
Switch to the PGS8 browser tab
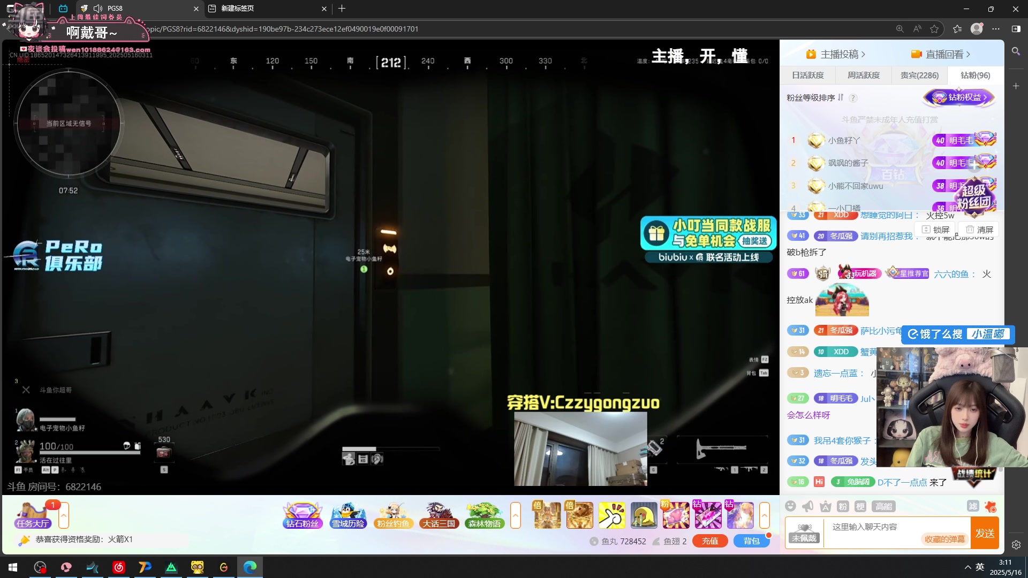tap(139, 9)
